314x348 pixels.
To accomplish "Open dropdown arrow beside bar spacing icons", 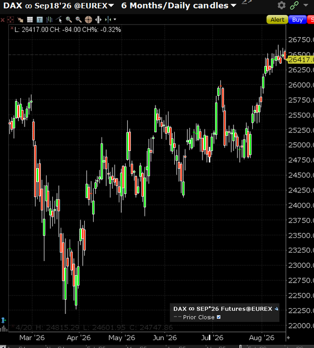I will point(115,19).
